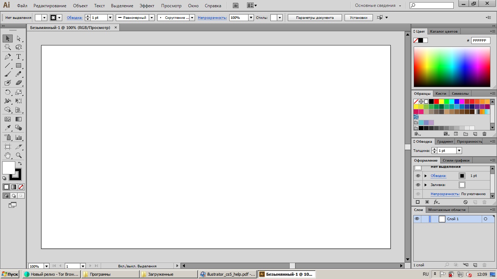This screenshot has height=279, width=497.
Task: Select the Eraser tool
Action: click(x=19, y=83)
